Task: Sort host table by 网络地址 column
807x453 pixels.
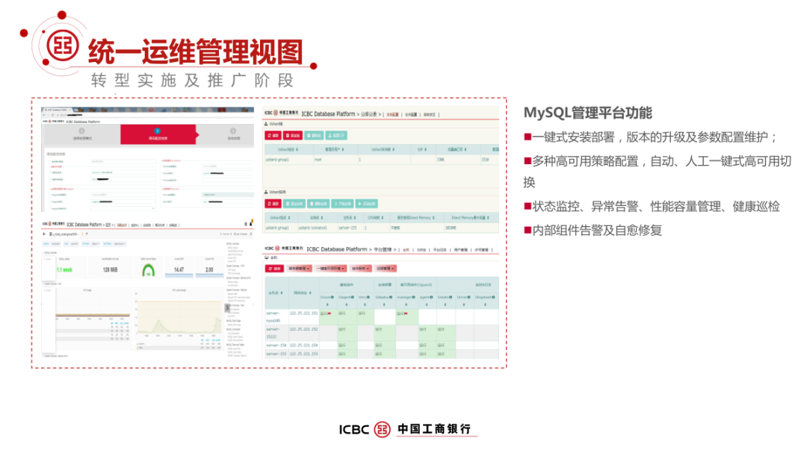Action: click(x=310, y=293)
